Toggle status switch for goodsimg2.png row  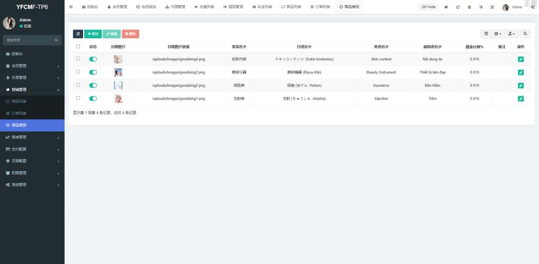(93, 86)
